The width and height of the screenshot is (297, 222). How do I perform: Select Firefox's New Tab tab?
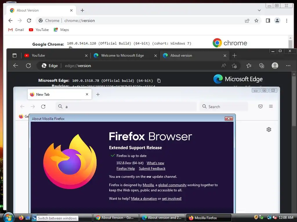59,95
